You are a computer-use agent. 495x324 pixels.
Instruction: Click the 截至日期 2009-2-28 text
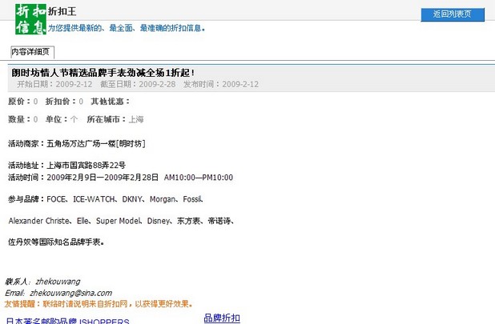[138, 84]
